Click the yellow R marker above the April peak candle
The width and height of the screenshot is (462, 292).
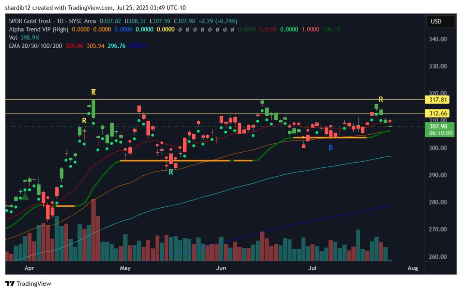(93, 92)
